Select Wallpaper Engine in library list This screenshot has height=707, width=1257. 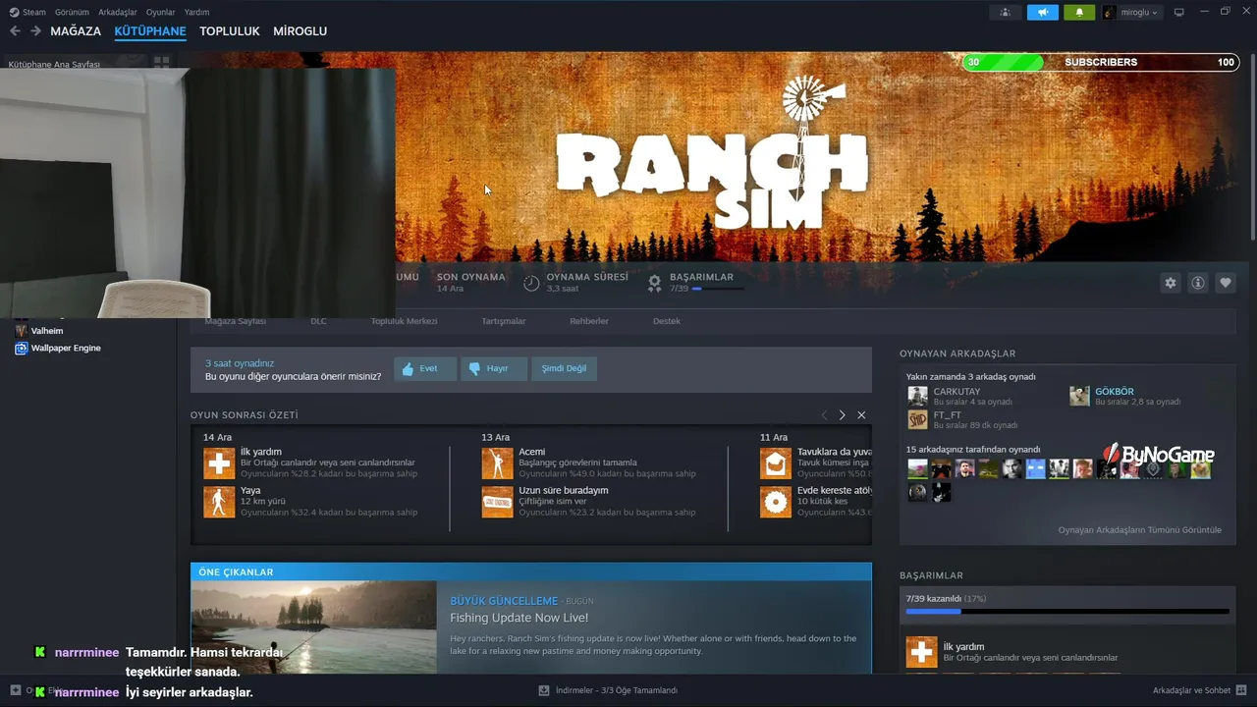pyautogui.click(x=65, y=348)
